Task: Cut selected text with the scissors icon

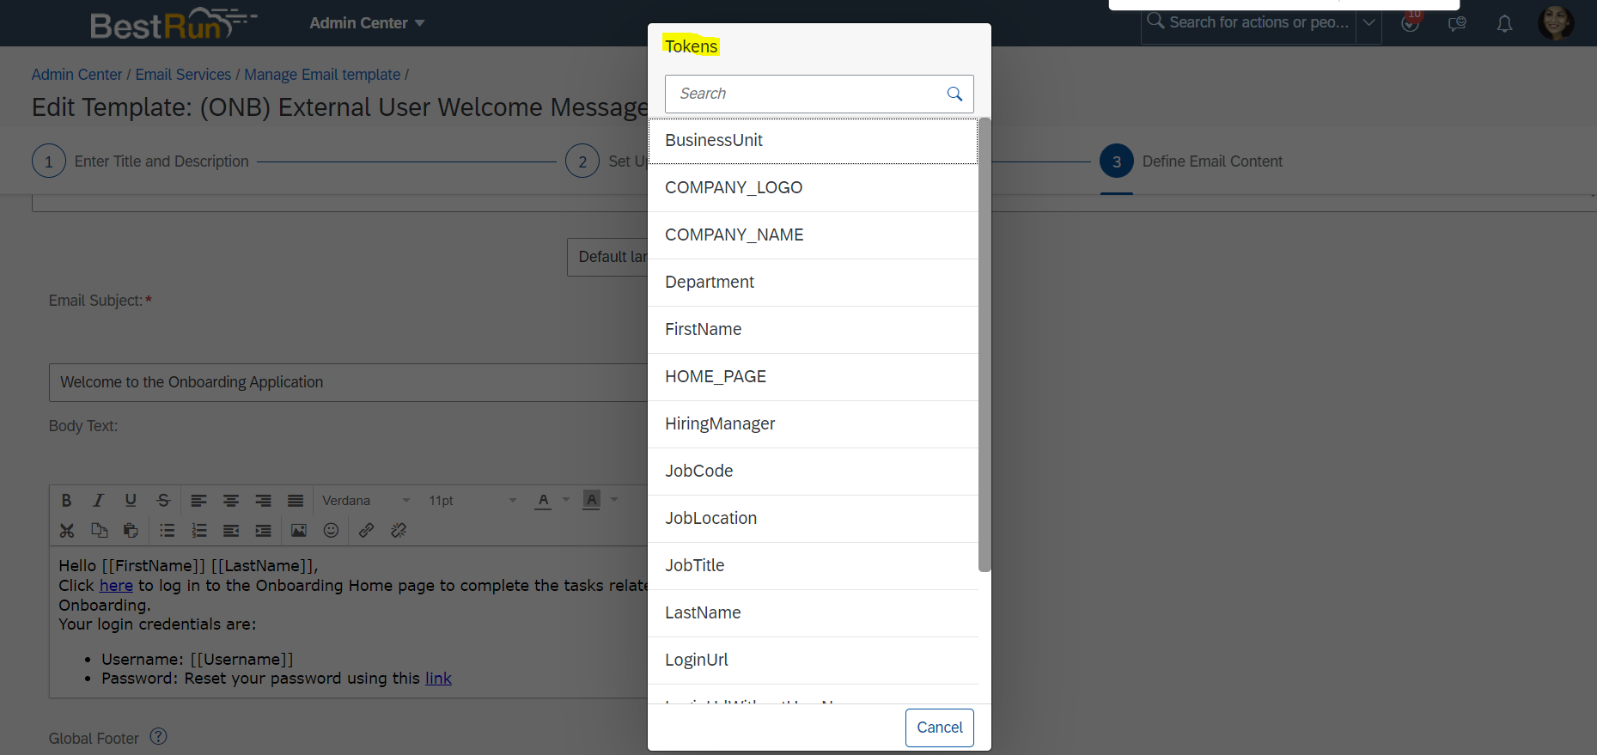Action: 67,531
